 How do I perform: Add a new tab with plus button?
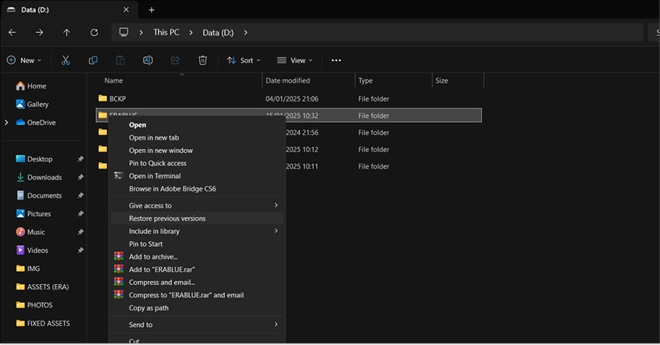click(x=152, y=9)
